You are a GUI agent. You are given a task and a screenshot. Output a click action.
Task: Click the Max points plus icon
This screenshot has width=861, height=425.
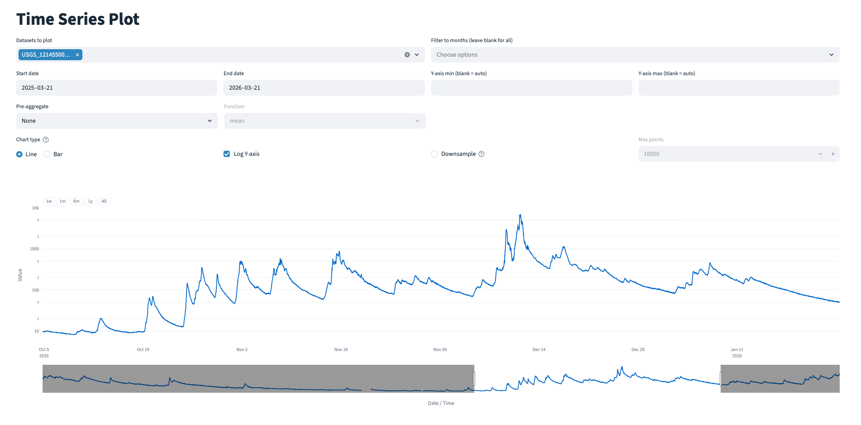(833, 154)
